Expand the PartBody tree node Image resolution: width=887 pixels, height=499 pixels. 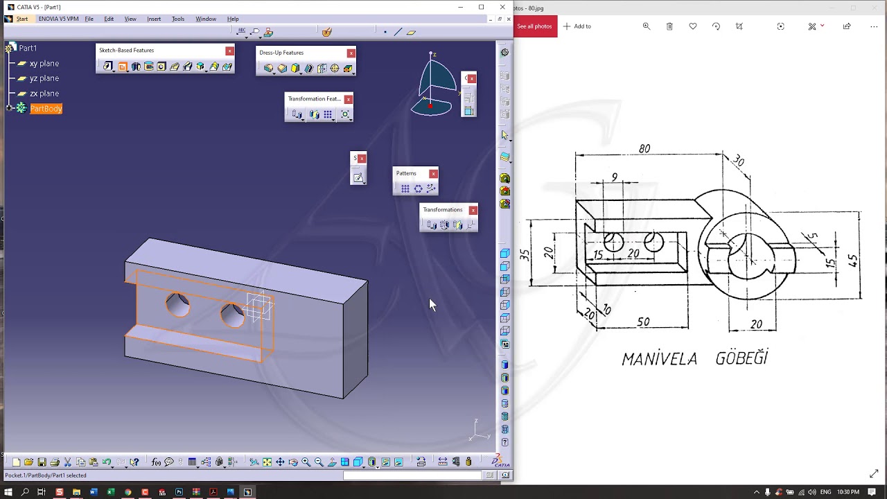[10, 108]
